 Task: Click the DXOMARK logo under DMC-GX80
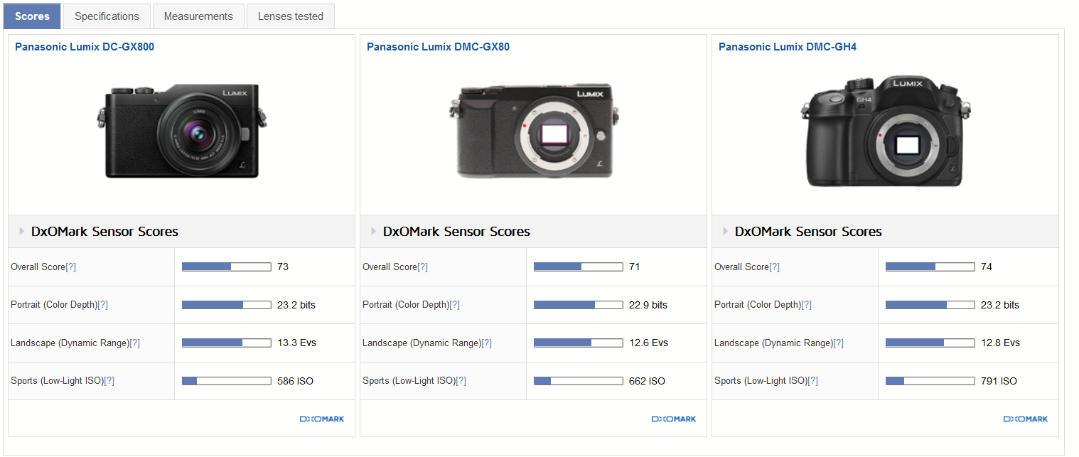coord(674,419)
